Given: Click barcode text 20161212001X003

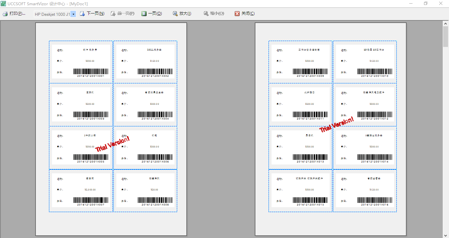Looking at the screenshot, I should tap(91, 119).
